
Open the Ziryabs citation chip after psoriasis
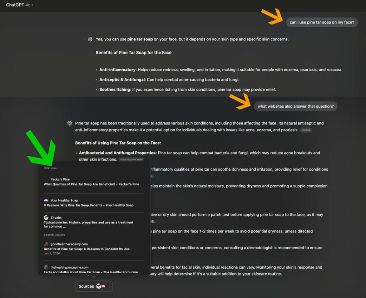306,130
